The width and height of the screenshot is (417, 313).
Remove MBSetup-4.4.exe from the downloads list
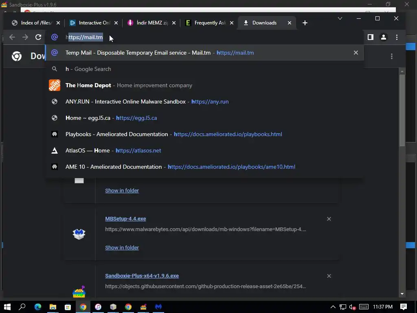[329, 219]
